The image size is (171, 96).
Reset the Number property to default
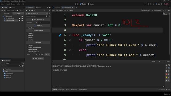[37, 22]
